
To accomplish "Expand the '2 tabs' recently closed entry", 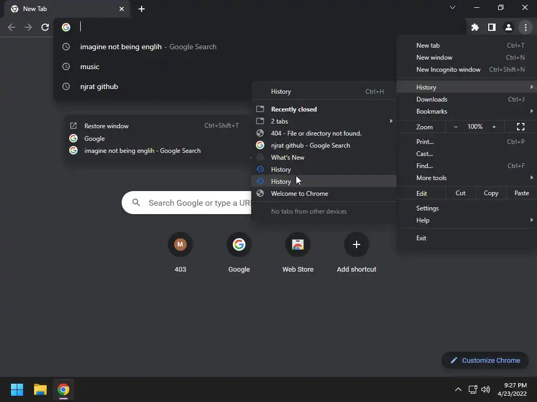I will (324, 121).
